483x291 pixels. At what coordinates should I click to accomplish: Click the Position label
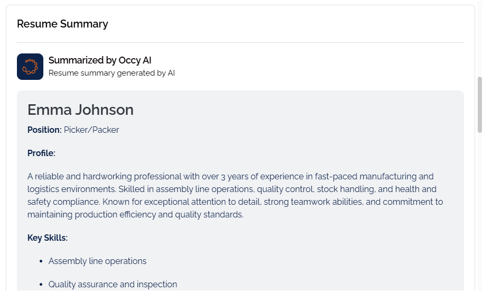[44, 130]
